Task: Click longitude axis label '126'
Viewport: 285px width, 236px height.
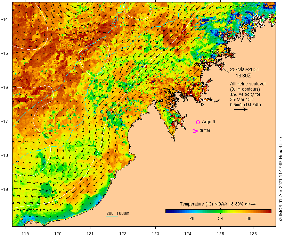Action: [253, 234]
